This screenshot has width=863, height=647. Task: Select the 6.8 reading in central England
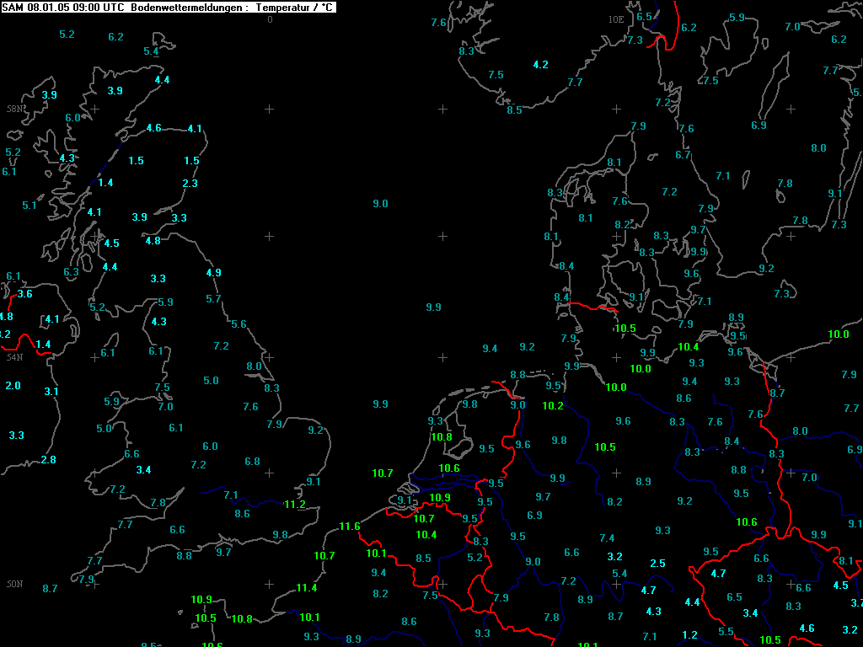pos(252,463)
